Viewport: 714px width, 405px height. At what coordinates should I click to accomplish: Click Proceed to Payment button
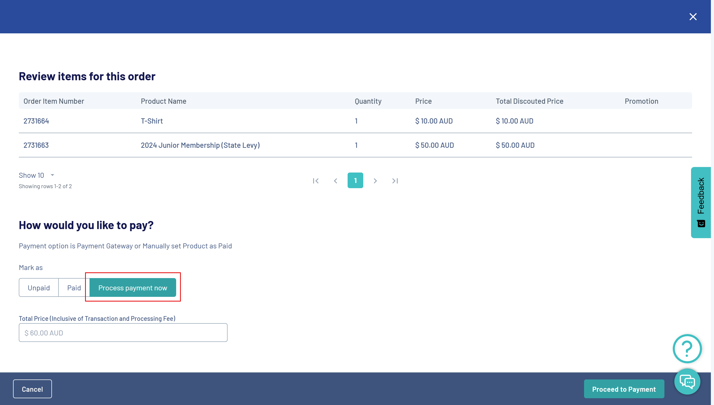(x=624, y=389)
